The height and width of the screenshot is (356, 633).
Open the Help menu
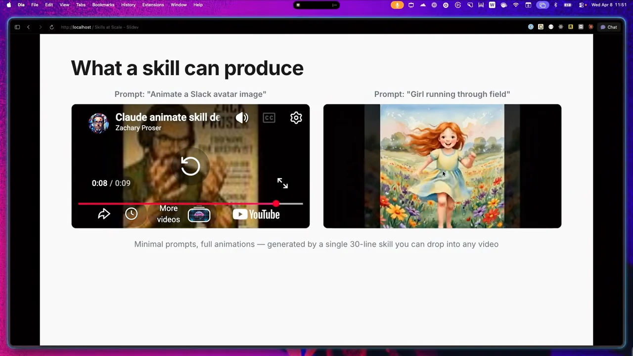(x=198, y=5)
